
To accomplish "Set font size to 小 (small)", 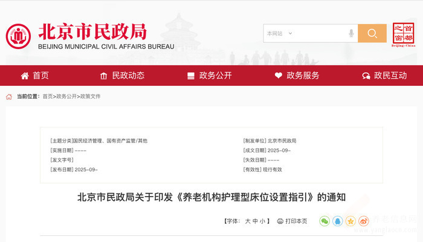I will (263, 221).
